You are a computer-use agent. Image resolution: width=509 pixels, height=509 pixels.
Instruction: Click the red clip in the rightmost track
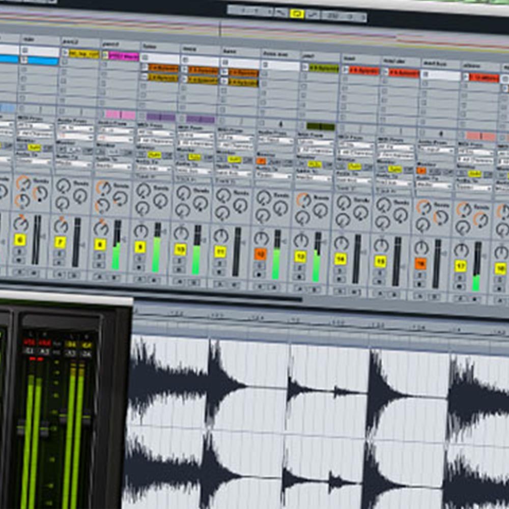click(483, 78)
